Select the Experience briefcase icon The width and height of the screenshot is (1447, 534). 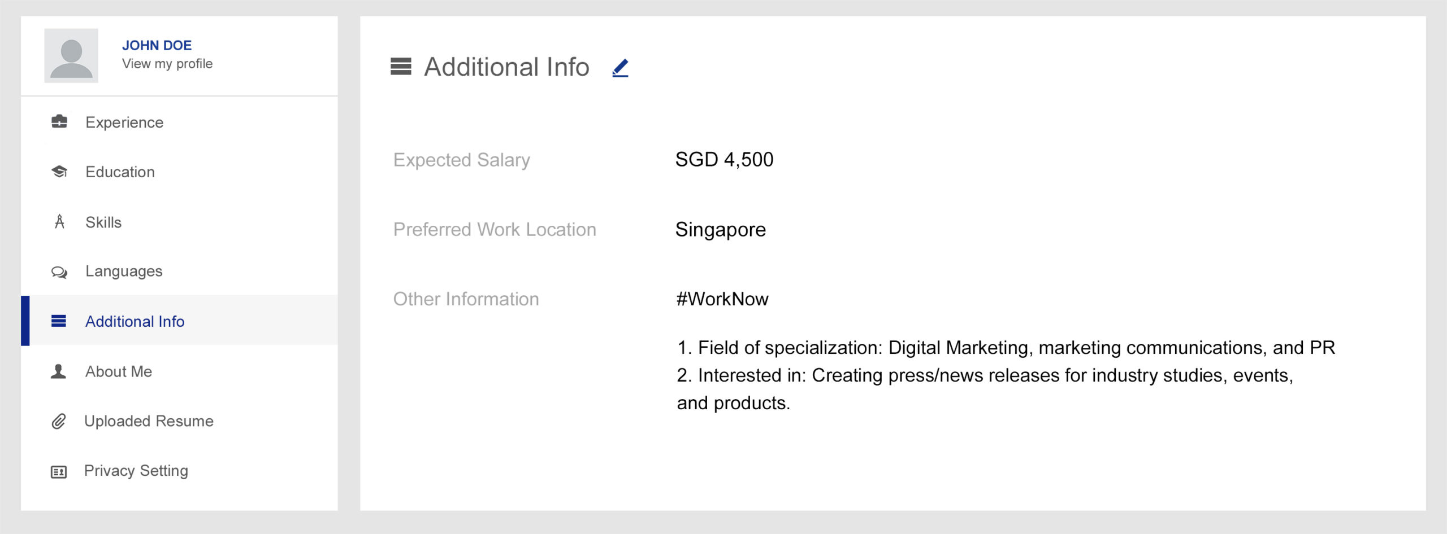[x=59, y=122]
